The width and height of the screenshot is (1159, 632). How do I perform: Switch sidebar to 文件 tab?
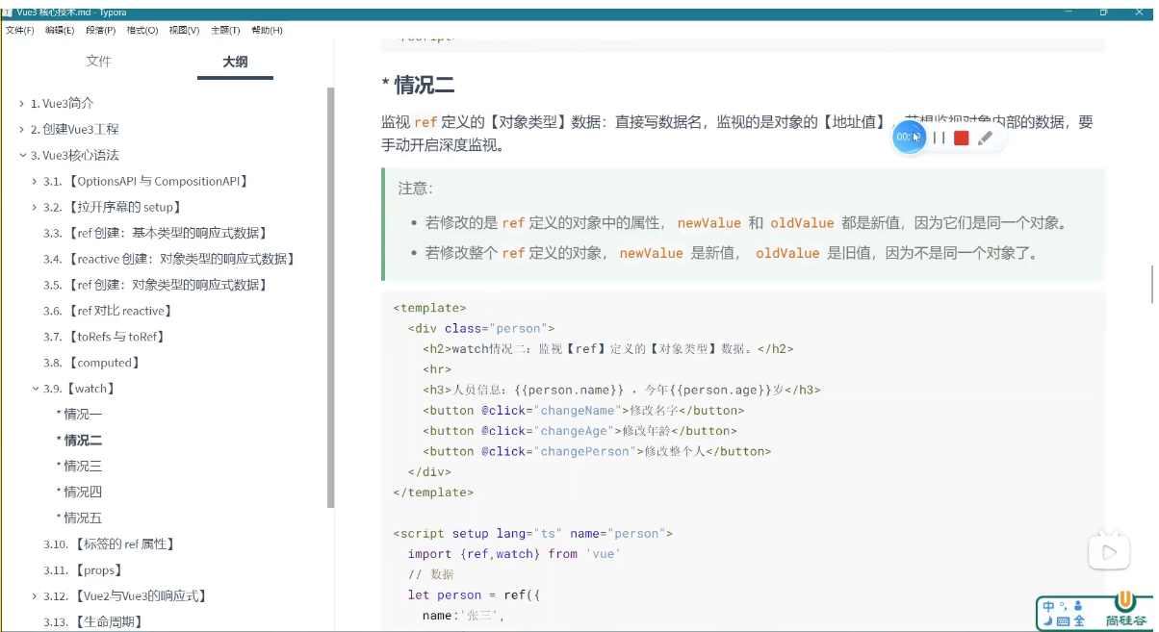coord(98,61)
